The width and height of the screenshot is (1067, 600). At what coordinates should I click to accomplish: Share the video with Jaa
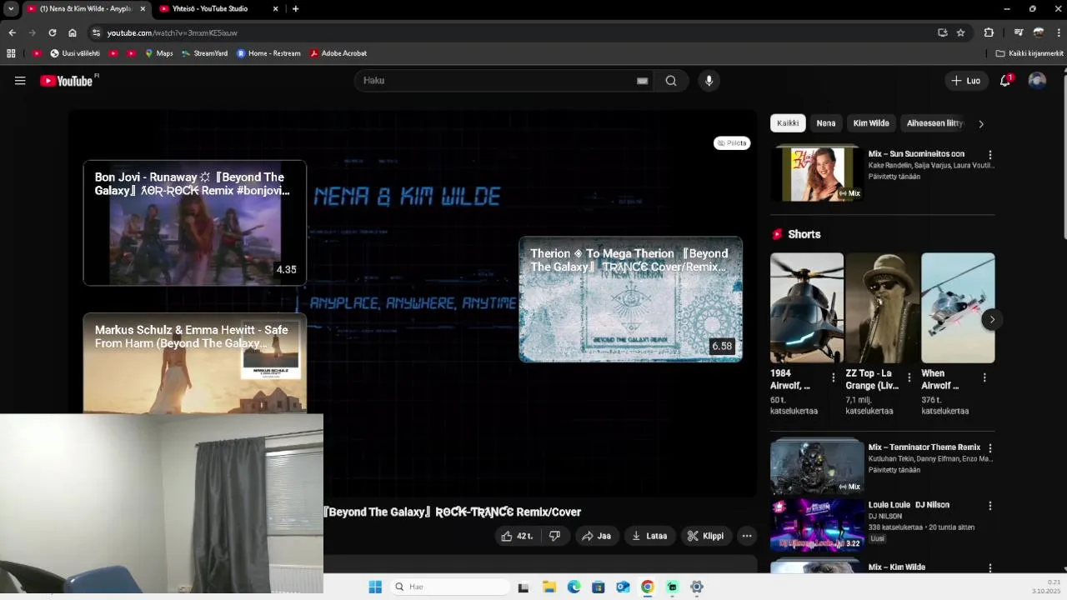[x=597, y=536]
